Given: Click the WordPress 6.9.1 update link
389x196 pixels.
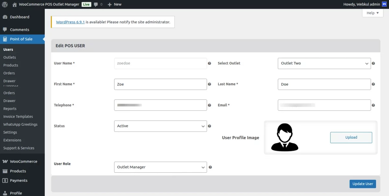Looking at the screenshot, I should point(70,22).
